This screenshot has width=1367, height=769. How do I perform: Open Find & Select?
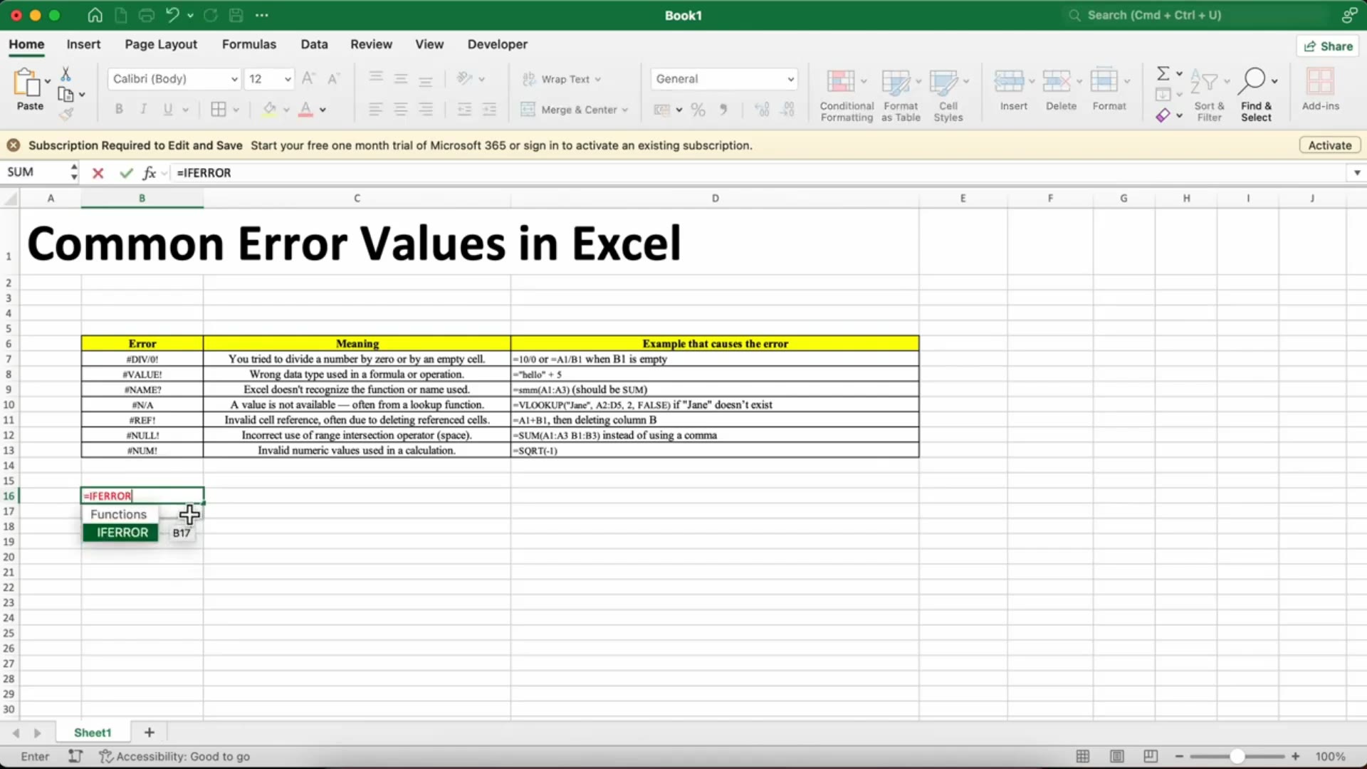[x=1257, y=95]
